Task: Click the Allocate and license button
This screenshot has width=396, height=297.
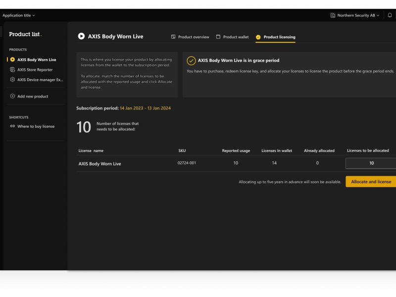Action: 371,182
